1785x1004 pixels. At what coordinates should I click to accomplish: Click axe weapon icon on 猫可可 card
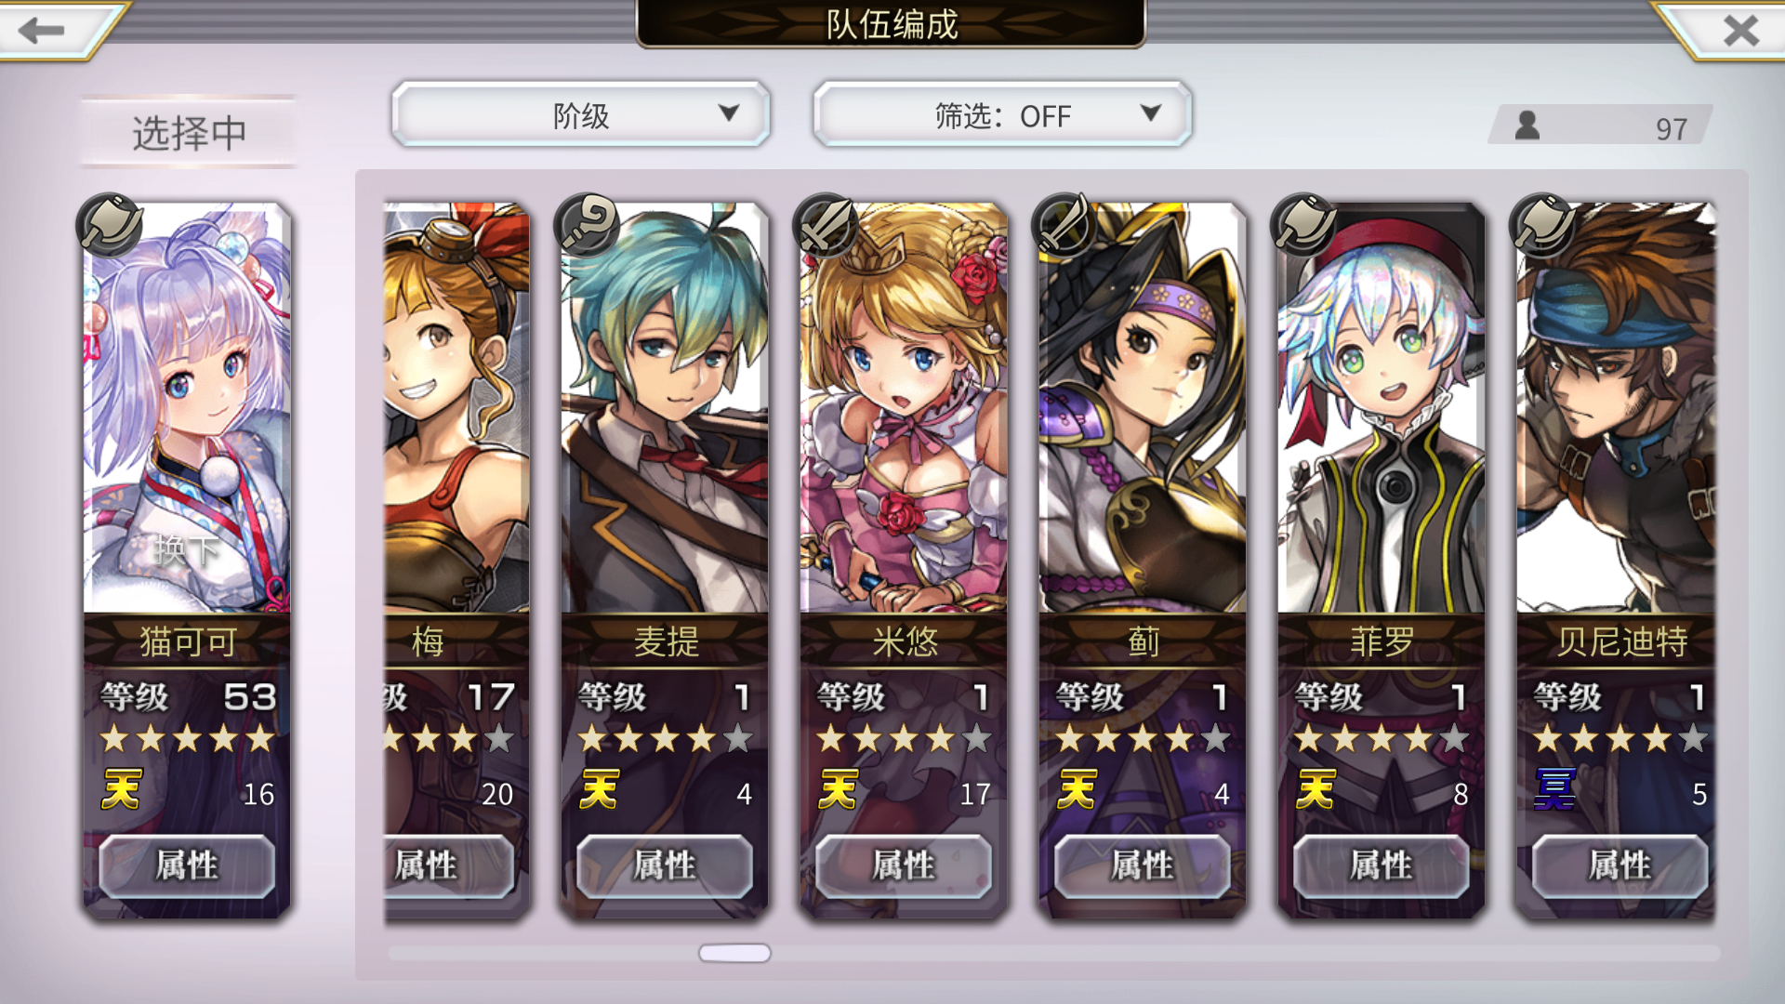coord(110,224)
